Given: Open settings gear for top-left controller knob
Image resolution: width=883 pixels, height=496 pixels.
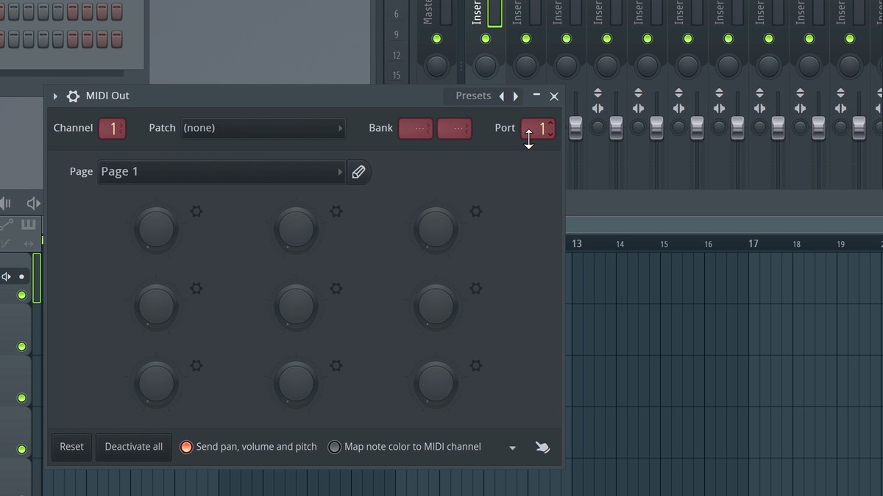Looking at the screenshot, I should click(196, 212).
